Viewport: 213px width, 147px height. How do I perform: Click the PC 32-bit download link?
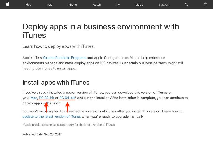[x=47, y=98]
